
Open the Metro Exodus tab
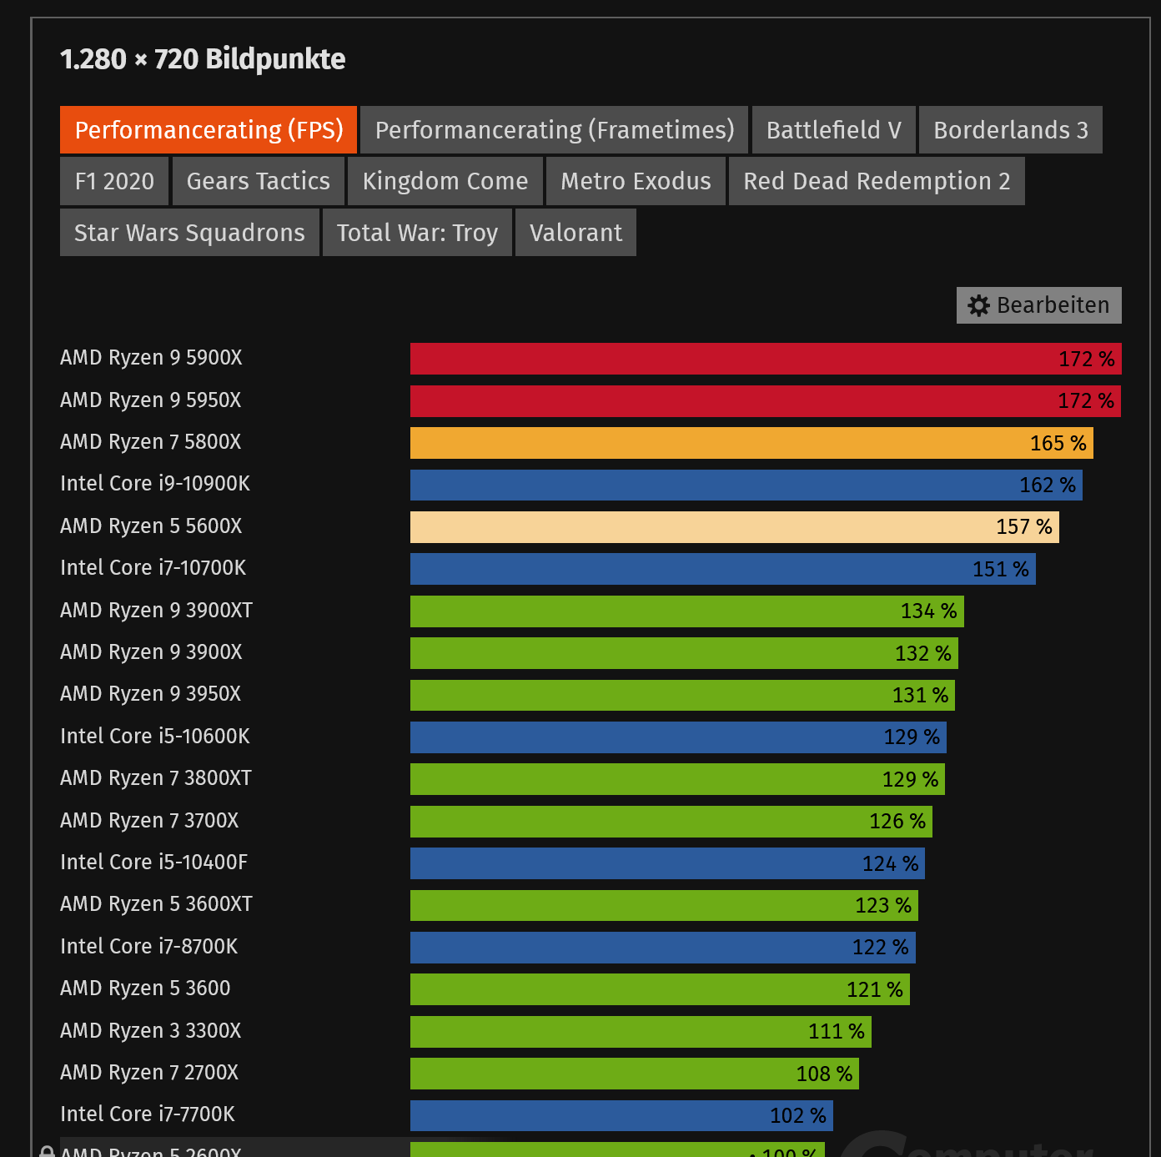tap(636, 181)
